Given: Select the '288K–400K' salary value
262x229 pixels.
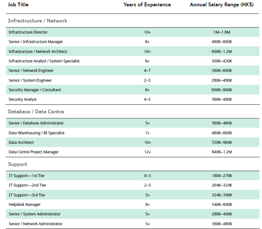Looking at the screenshot, I should point(222,214).
